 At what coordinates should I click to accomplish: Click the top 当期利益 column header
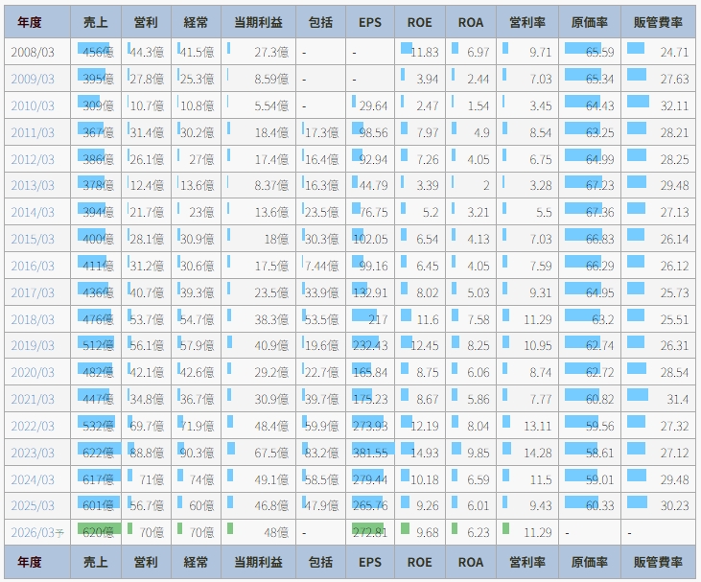click(259, 22)
